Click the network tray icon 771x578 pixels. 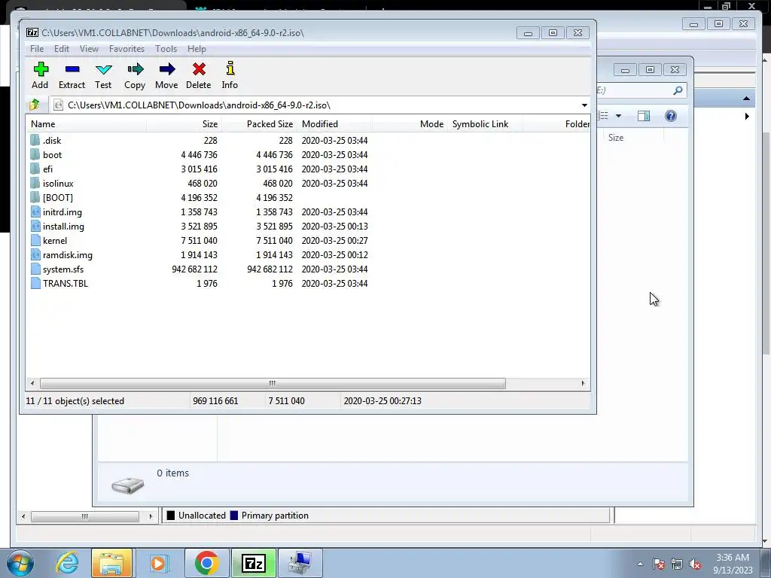[677, 564]
